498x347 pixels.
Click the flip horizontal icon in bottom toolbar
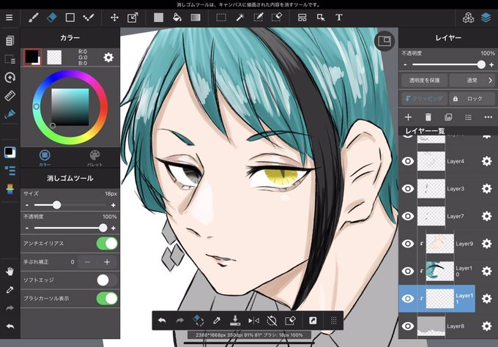pos(253,321)
